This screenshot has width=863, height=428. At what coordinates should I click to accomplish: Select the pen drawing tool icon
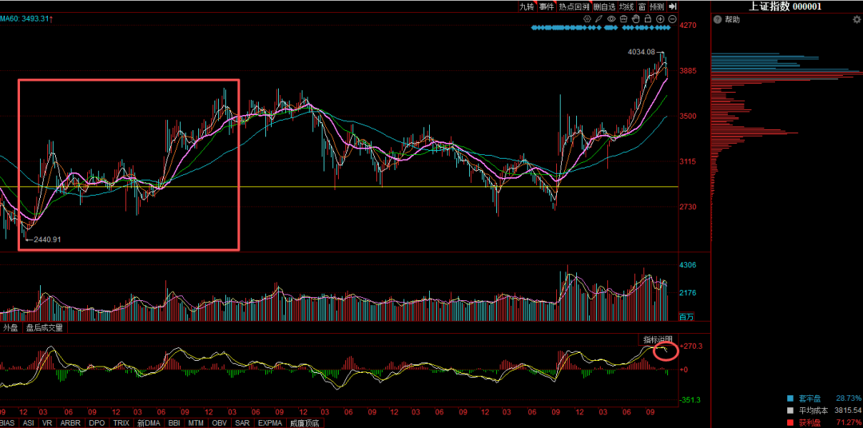point(599,18)
